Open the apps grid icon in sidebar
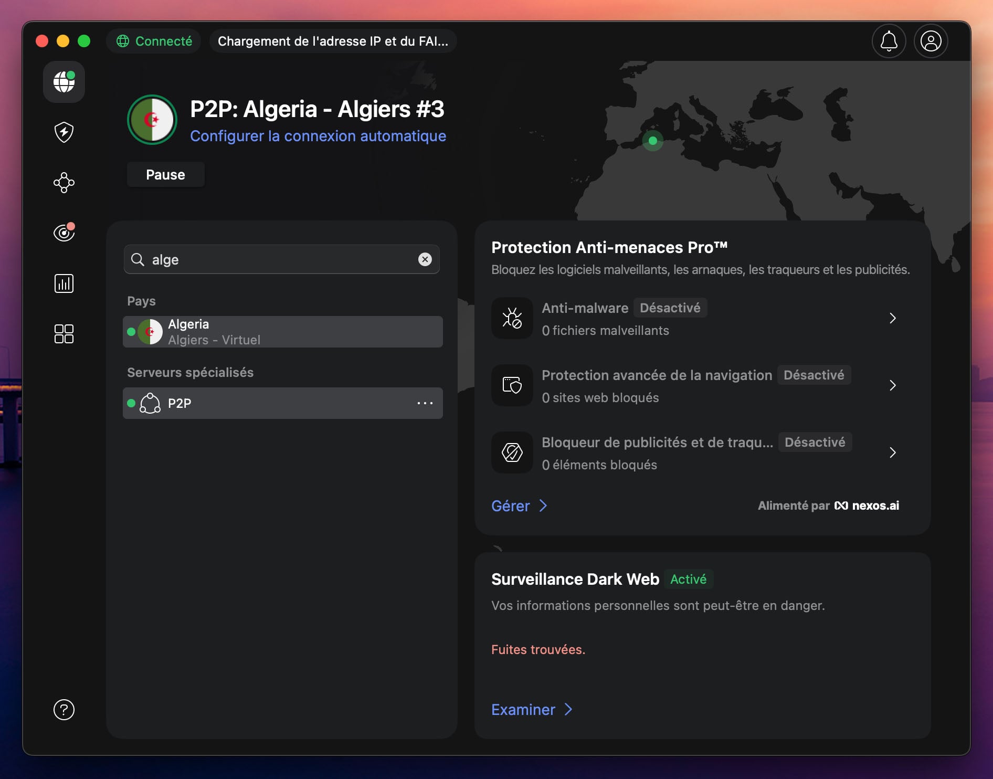Image resolution: width=993 pixels, height=779 pixels. click(64, 334)
